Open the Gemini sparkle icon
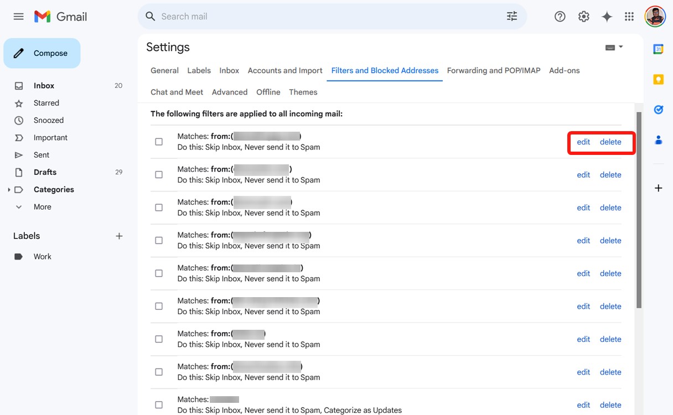Image resolution: width=673 pixels, height=415 pixels. click(x=607, y=16)
